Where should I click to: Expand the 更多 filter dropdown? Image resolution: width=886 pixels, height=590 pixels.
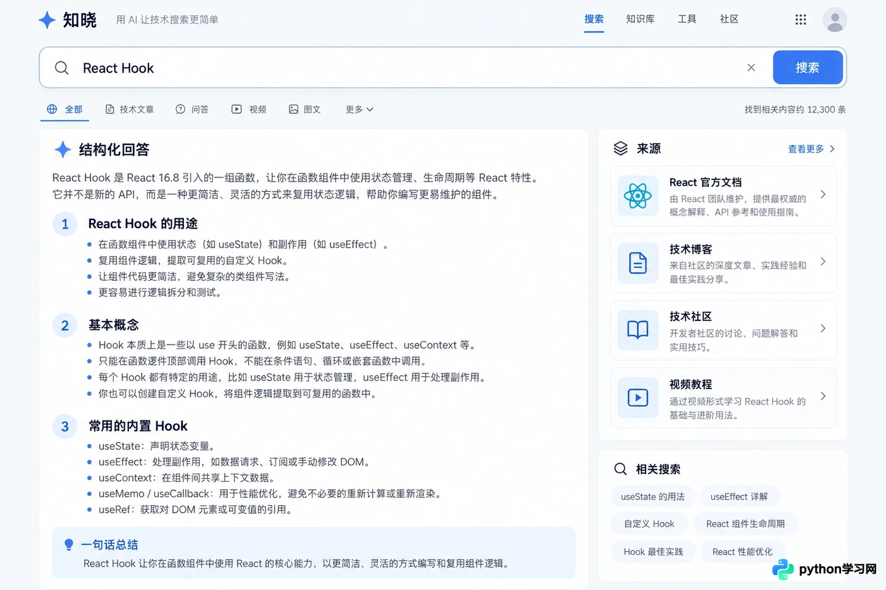pos(359,109)
